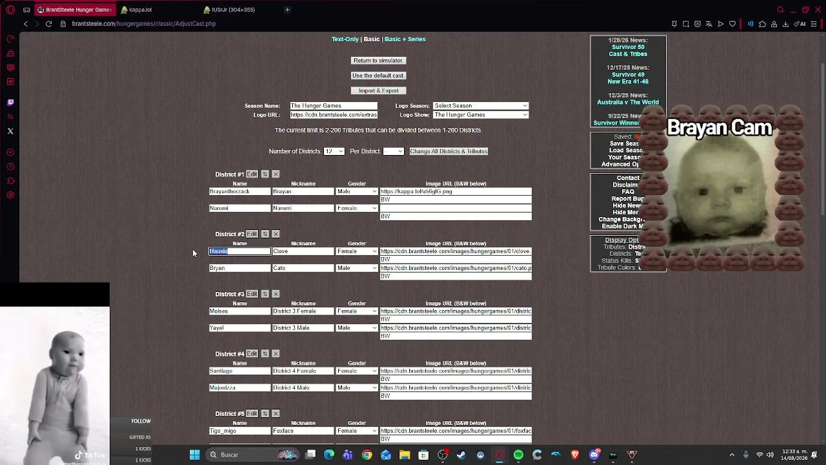Click the Nickname field containing Foxface
Screen dimensions: 826x465
(x=303, y=431)
